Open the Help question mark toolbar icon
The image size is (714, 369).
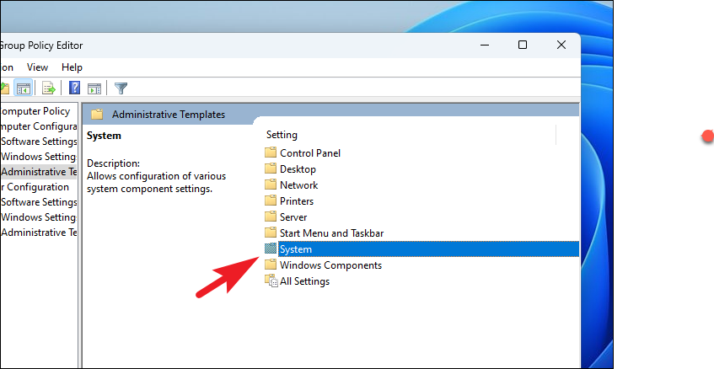[x=74, y=88]
